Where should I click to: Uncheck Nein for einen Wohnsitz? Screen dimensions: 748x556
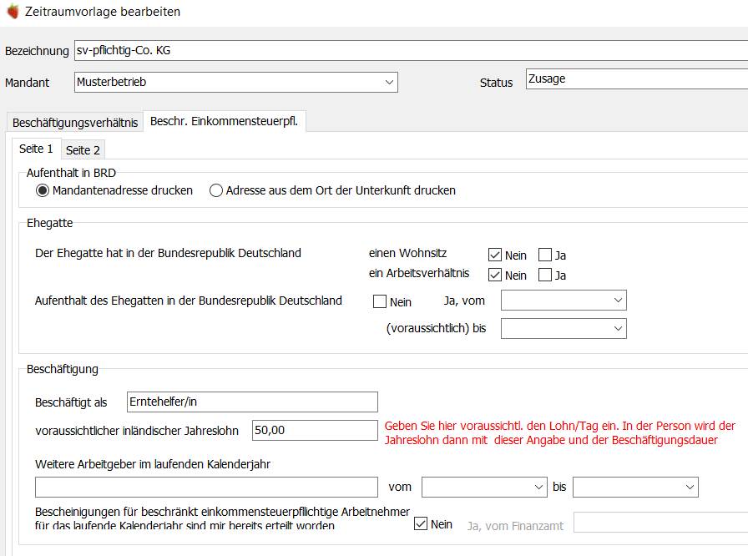click(x=495, y=255)
